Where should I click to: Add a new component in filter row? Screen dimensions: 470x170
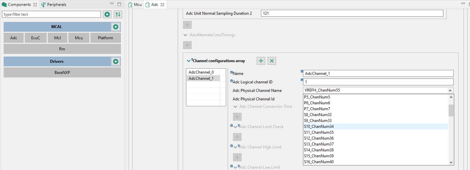coord(107,14)
